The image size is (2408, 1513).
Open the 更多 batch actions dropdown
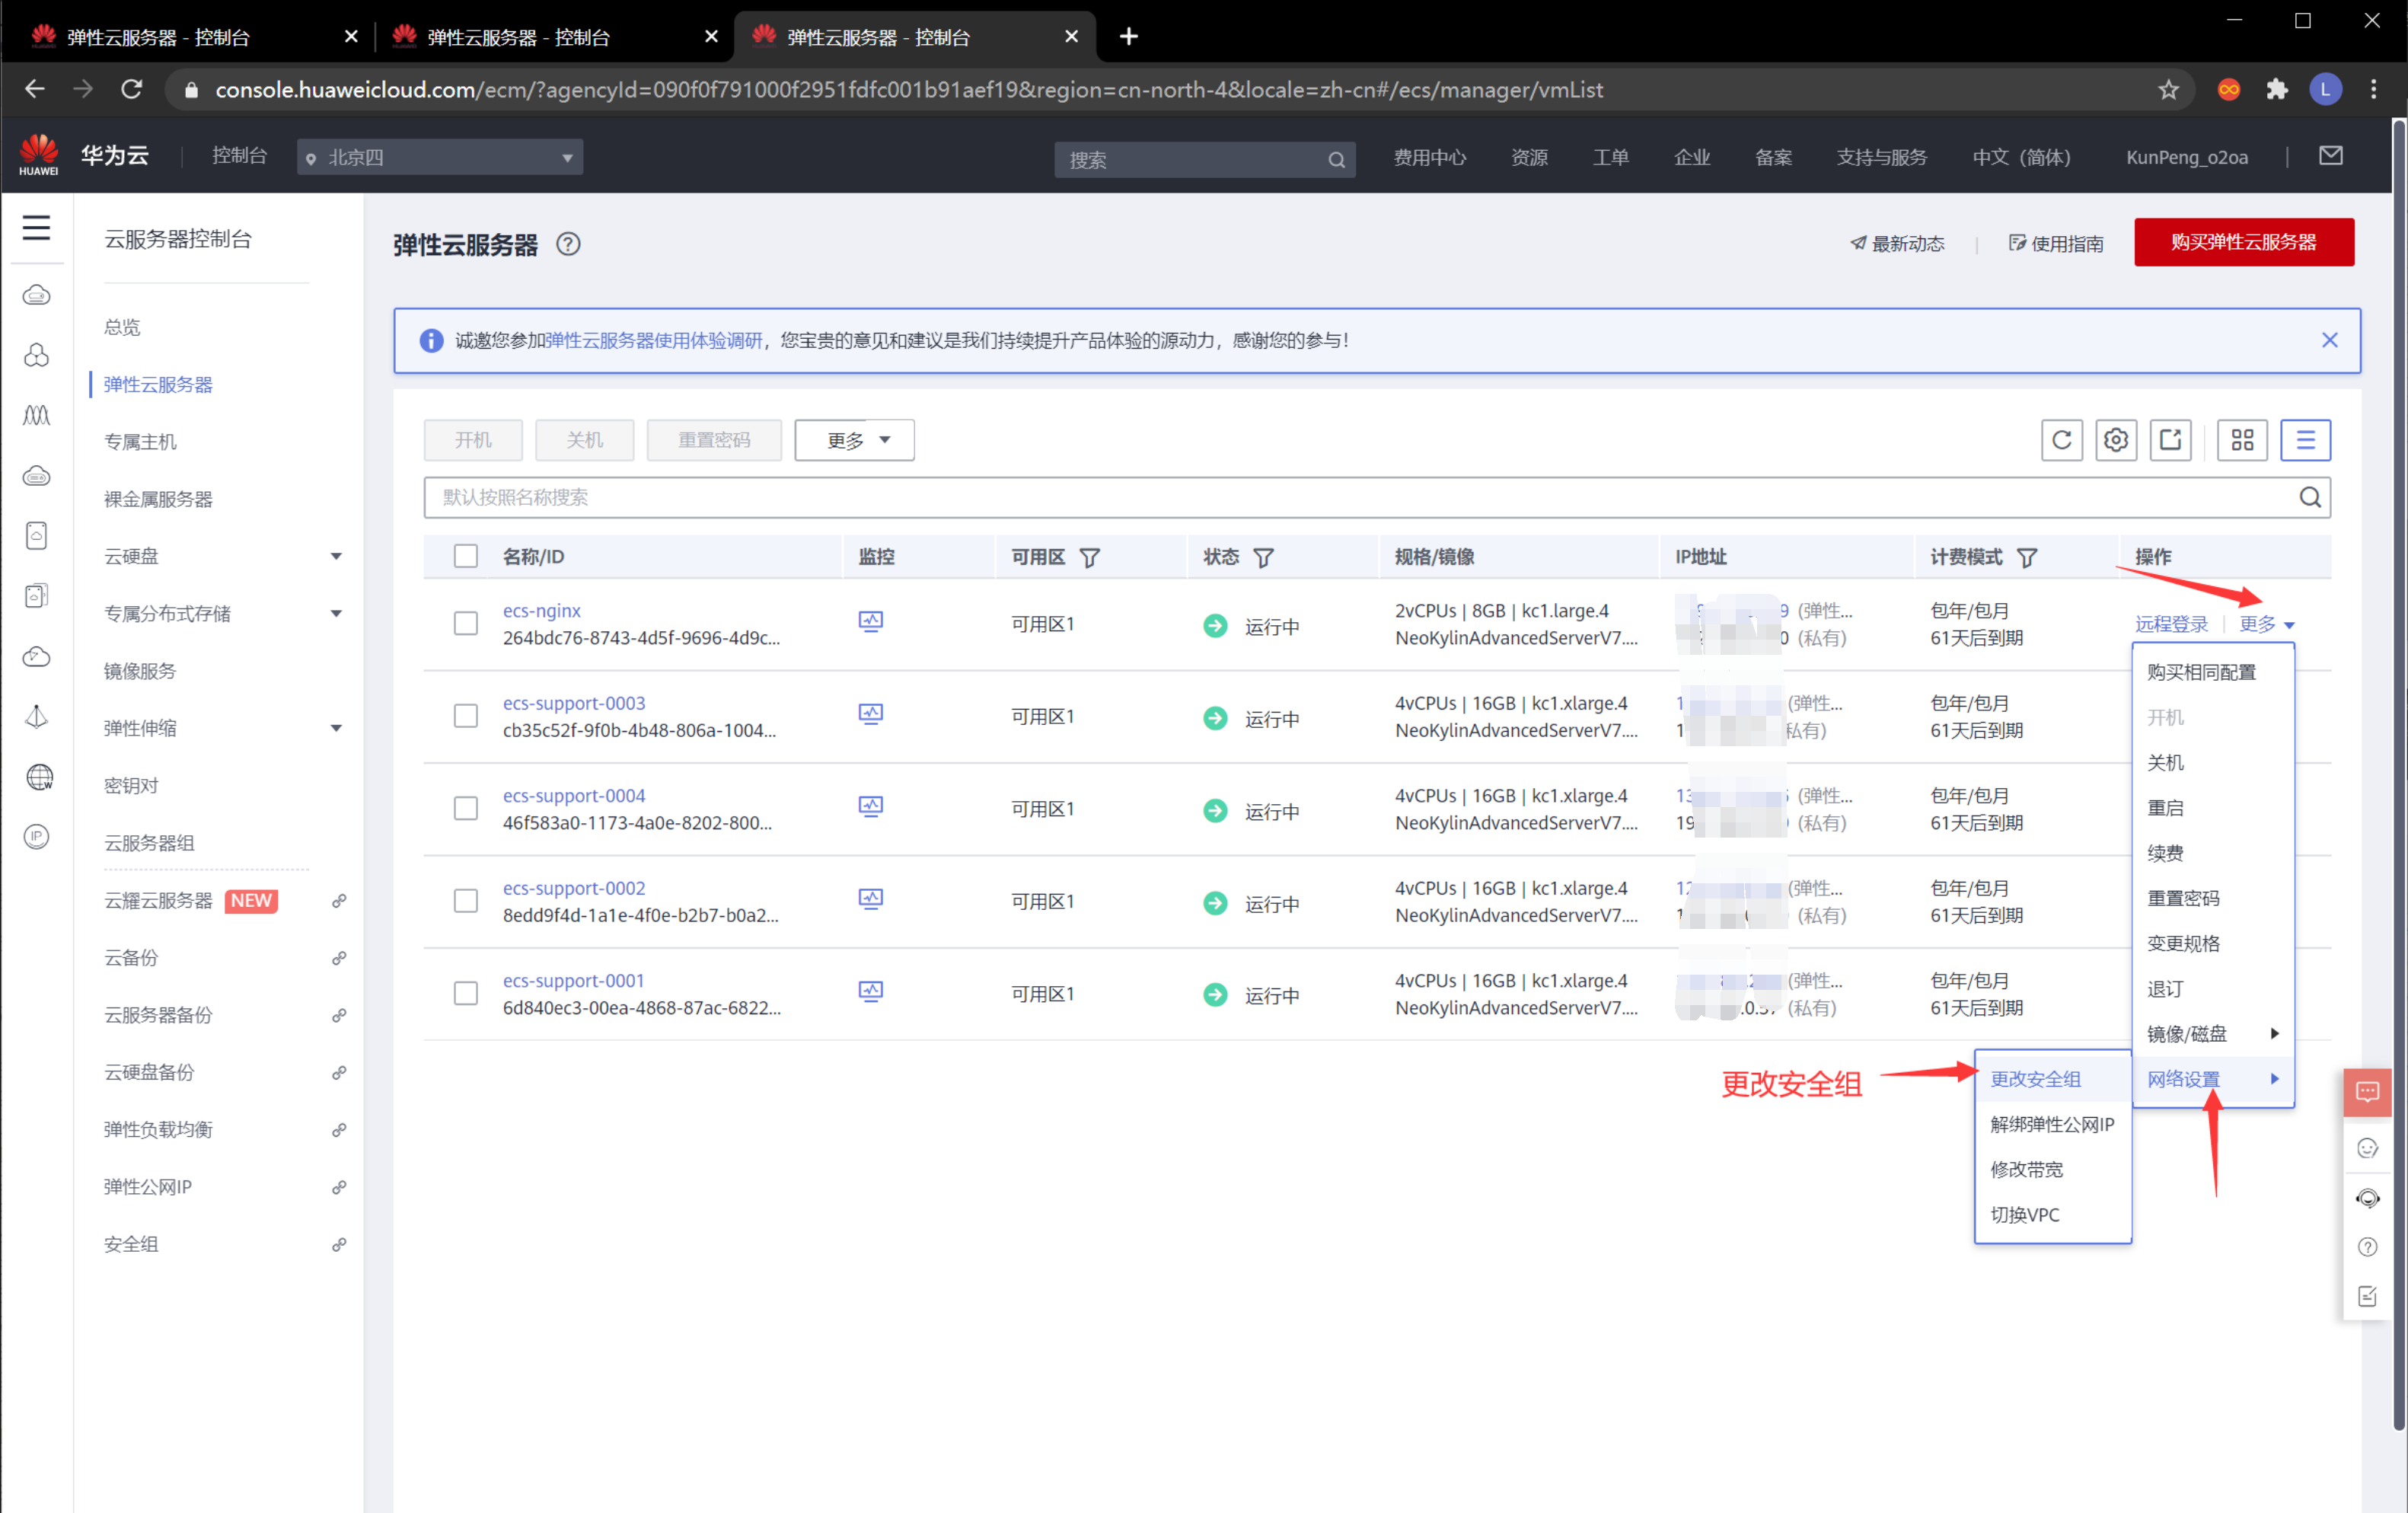point(854,440)
